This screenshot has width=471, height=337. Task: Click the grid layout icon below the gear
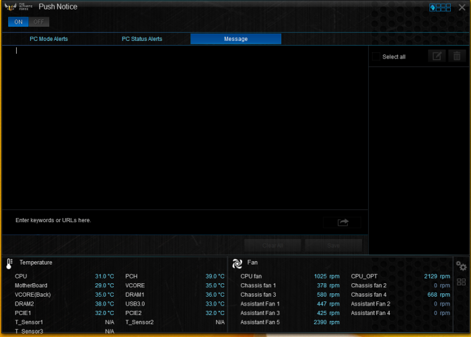461,282
